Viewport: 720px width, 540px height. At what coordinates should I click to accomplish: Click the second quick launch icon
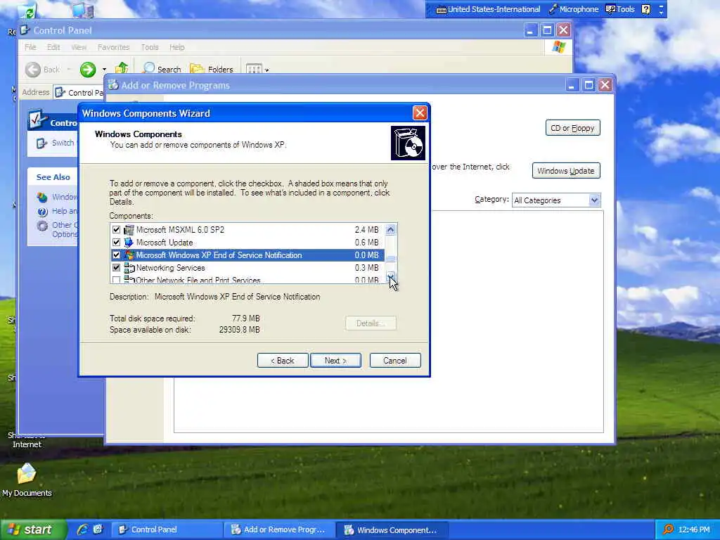98,529
